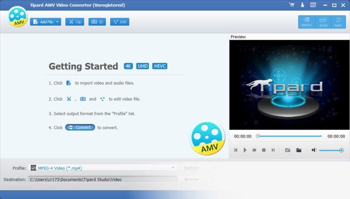
Task: Click the Edit toolbar button
Action: [x=119, y=22]
